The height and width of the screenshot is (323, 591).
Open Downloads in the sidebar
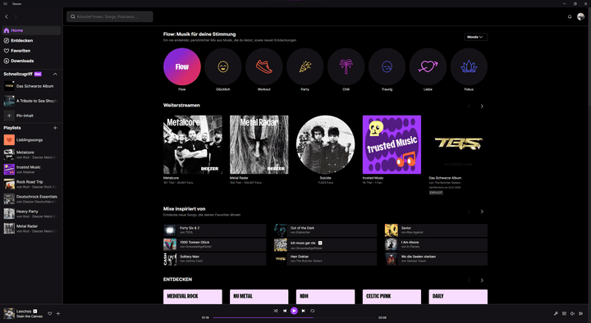click(x=31, y=61)
